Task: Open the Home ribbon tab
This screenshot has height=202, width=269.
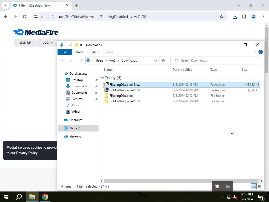Action: pyautogui.click(x=80, y=52)
